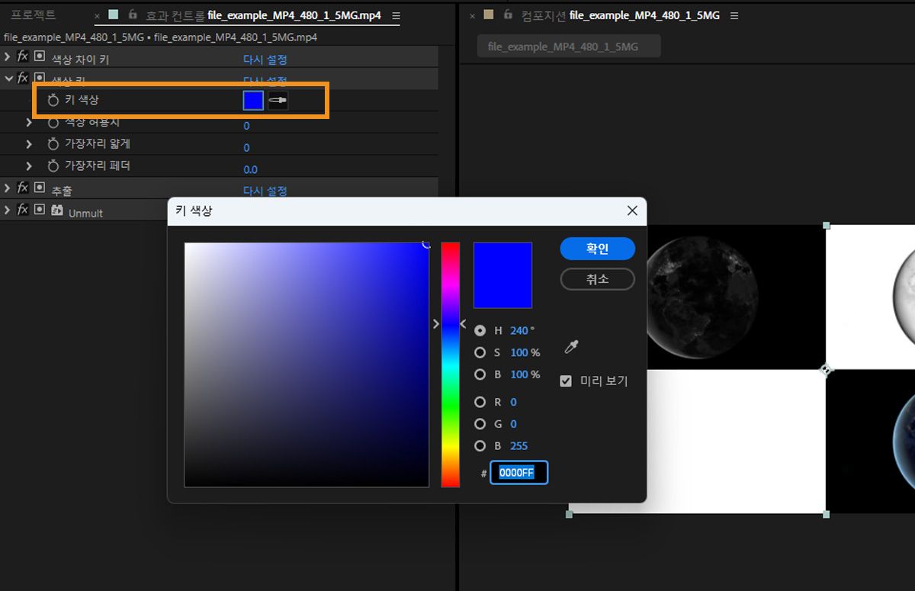Click the R value 0
The height and width of the screenshot is (591, 915).
(x=513, y=402)
